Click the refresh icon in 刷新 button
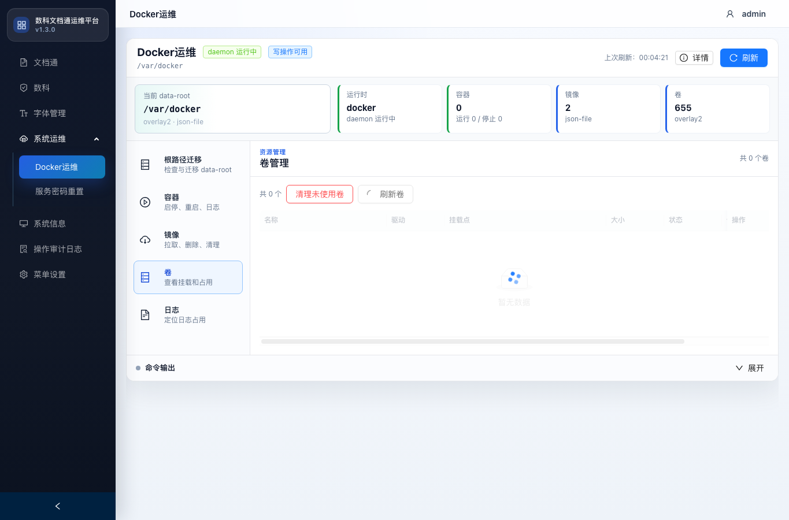Screen dimensions: 789x520 point(734,58)
